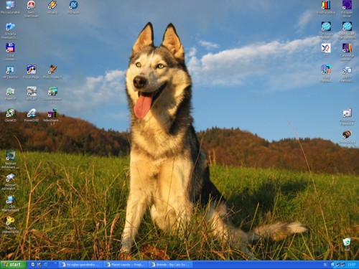Open the blue RS shortcut icon
The width and height of the screenshot is (359, 269).
click(73, 5)
